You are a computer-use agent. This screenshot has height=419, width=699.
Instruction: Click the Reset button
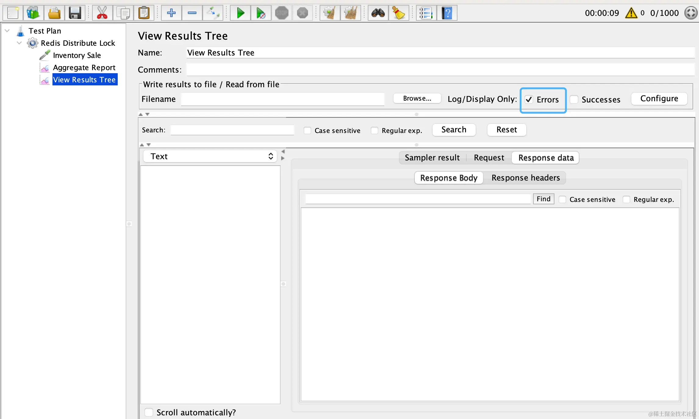click(x=507, y=130)
